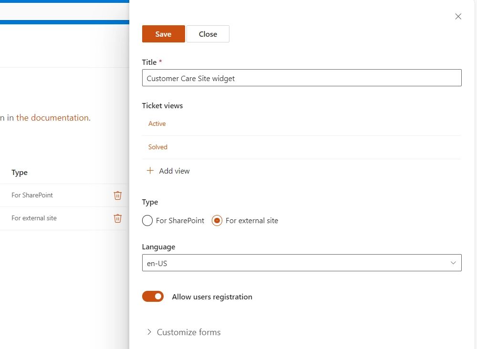Save the widget settings

163,34
